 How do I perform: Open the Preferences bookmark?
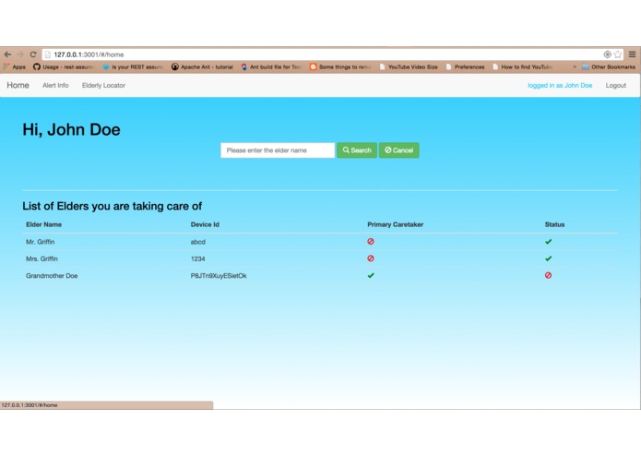465,66
